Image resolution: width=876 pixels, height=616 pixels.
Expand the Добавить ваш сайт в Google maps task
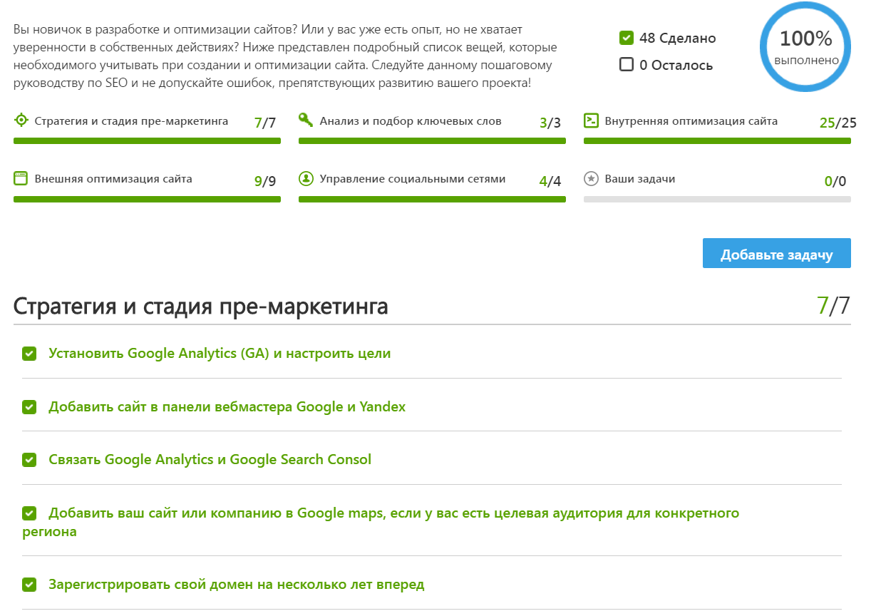click(393, 513)
